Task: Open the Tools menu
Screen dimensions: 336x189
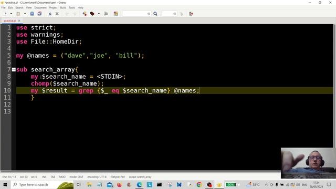Action: (72, 7)
